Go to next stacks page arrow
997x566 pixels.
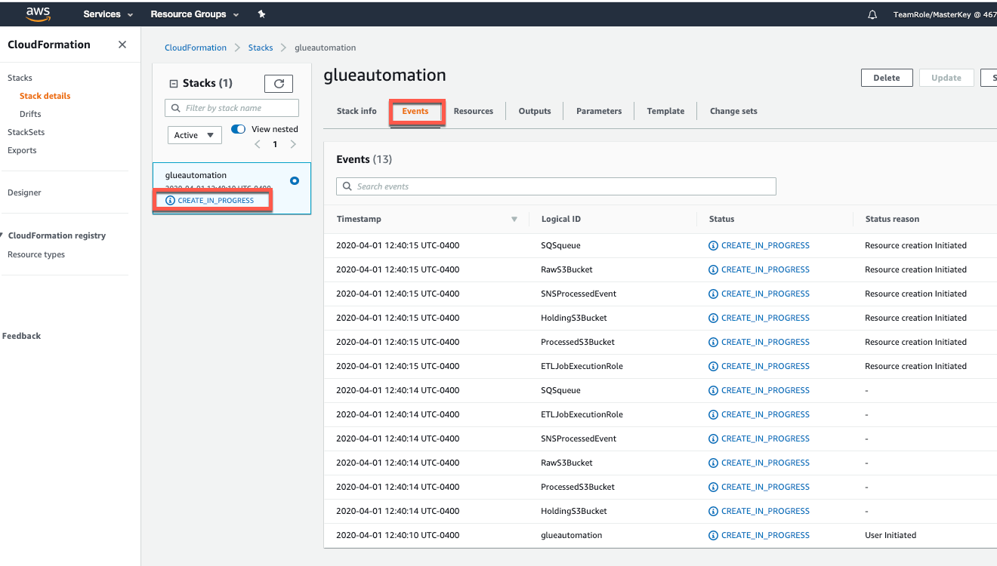click(x=293, y=144)
